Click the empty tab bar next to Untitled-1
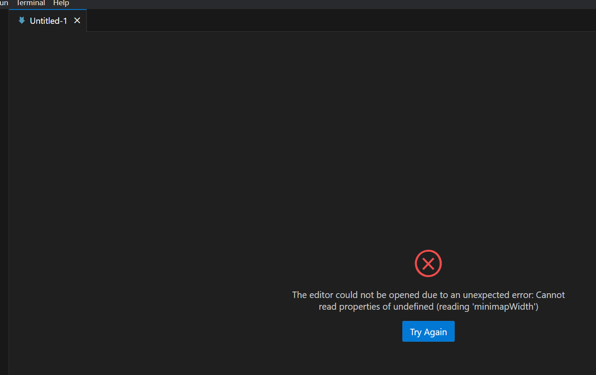Screen dimensions: 596x375 [x=259, y=20]
